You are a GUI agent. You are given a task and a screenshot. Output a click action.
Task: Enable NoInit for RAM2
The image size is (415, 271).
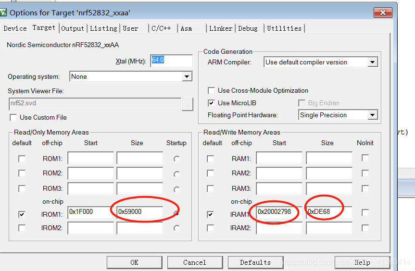[x=365, y=173]
